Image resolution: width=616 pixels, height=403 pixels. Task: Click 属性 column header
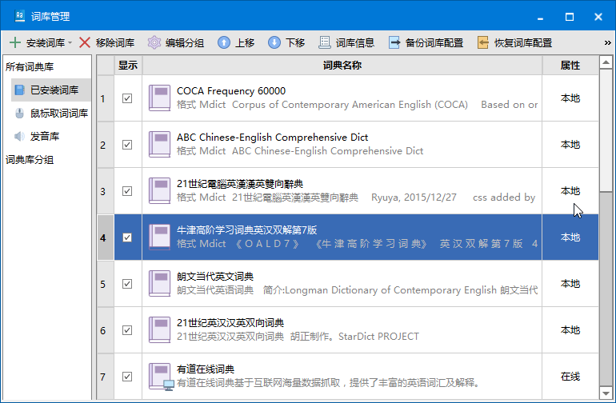[x=570, y=65]
